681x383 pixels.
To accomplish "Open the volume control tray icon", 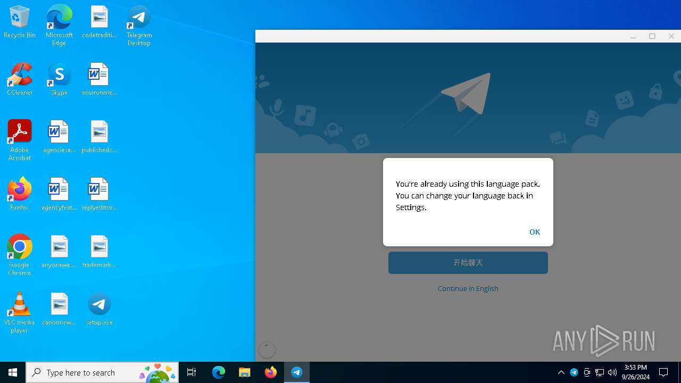I will point(612,372).
